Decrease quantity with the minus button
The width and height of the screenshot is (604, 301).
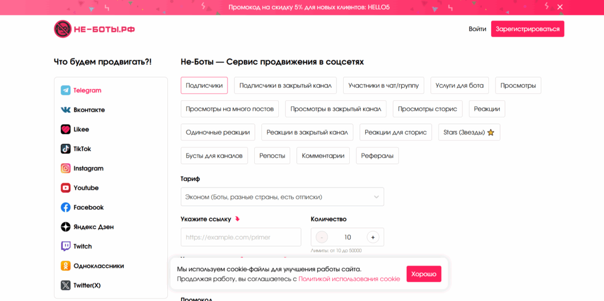point(322,237)
